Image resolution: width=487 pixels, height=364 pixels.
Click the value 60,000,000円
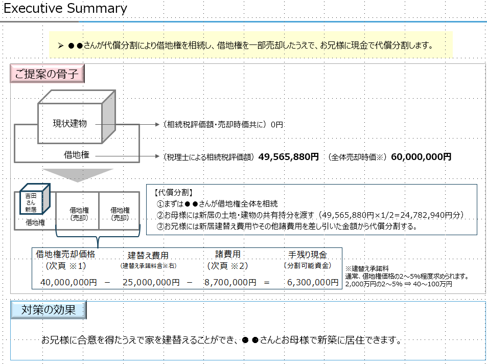(x=421, y=156)
